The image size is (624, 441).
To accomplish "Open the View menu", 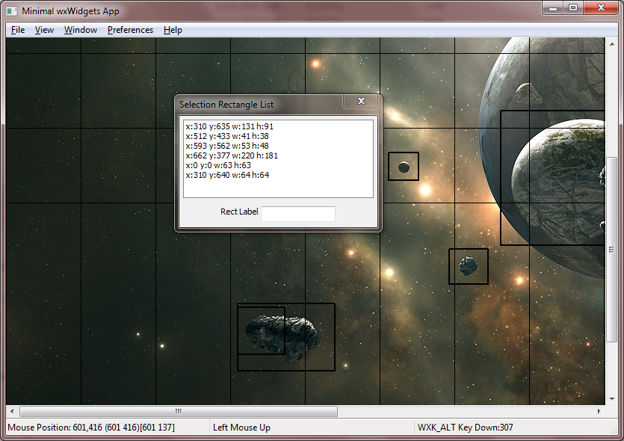I will tap(44, 30).
